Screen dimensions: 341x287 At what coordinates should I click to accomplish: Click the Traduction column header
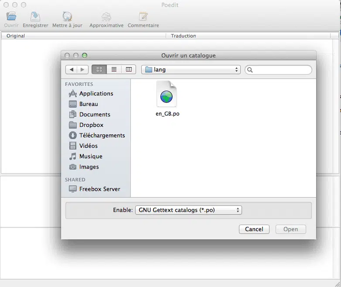184,36
